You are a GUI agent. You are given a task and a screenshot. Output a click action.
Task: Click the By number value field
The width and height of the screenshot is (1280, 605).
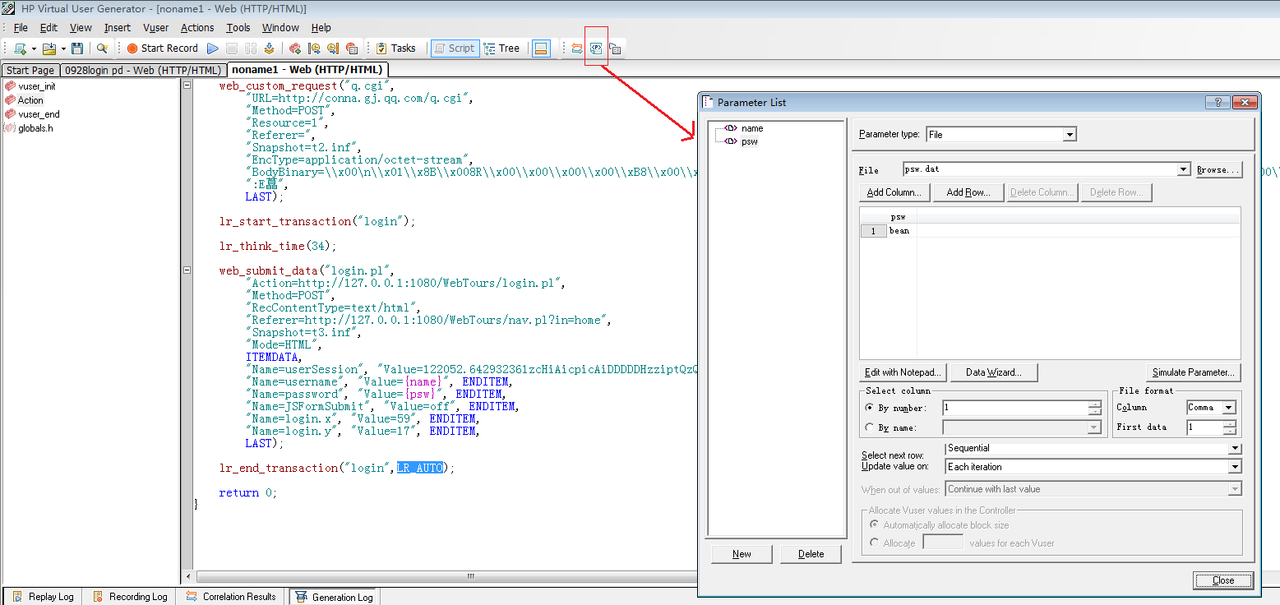coord(1015,408)
